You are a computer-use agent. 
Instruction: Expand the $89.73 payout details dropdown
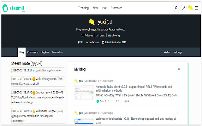109,101
